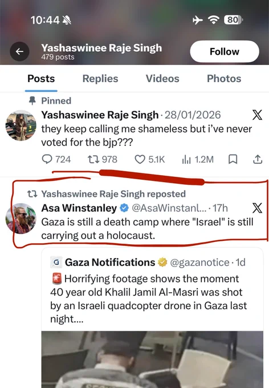Switch to the Videos tab
Viewport: 269px width, 388px height.
(162, 78)
